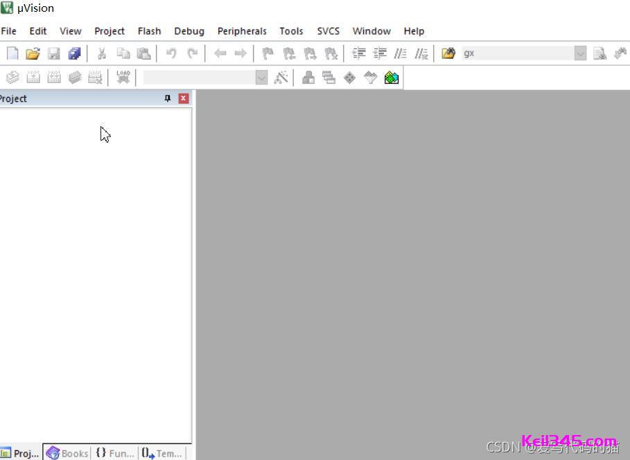Image resolution: width=630 pixels, height=460 pixels.
Task: Open Manage Multi-Project Workspace icon
Action: 329,77
